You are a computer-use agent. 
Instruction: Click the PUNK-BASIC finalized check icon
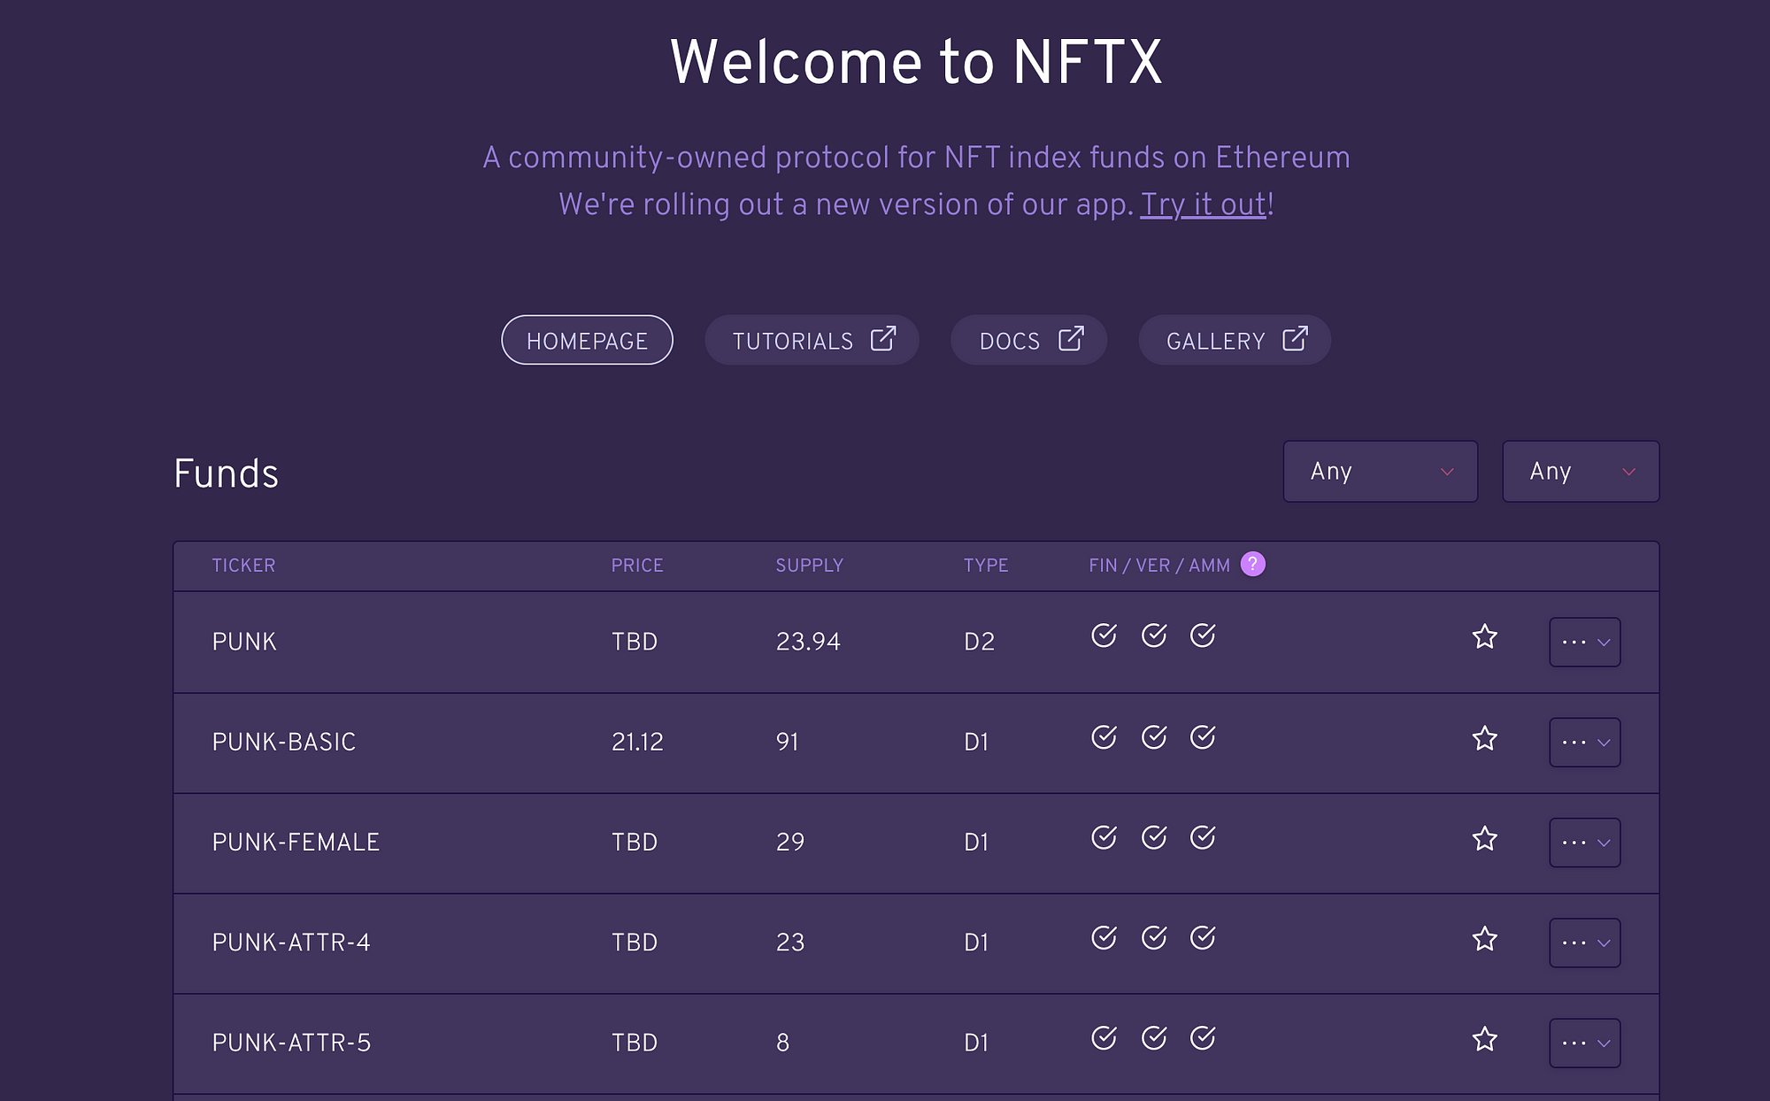(1104, 737)
